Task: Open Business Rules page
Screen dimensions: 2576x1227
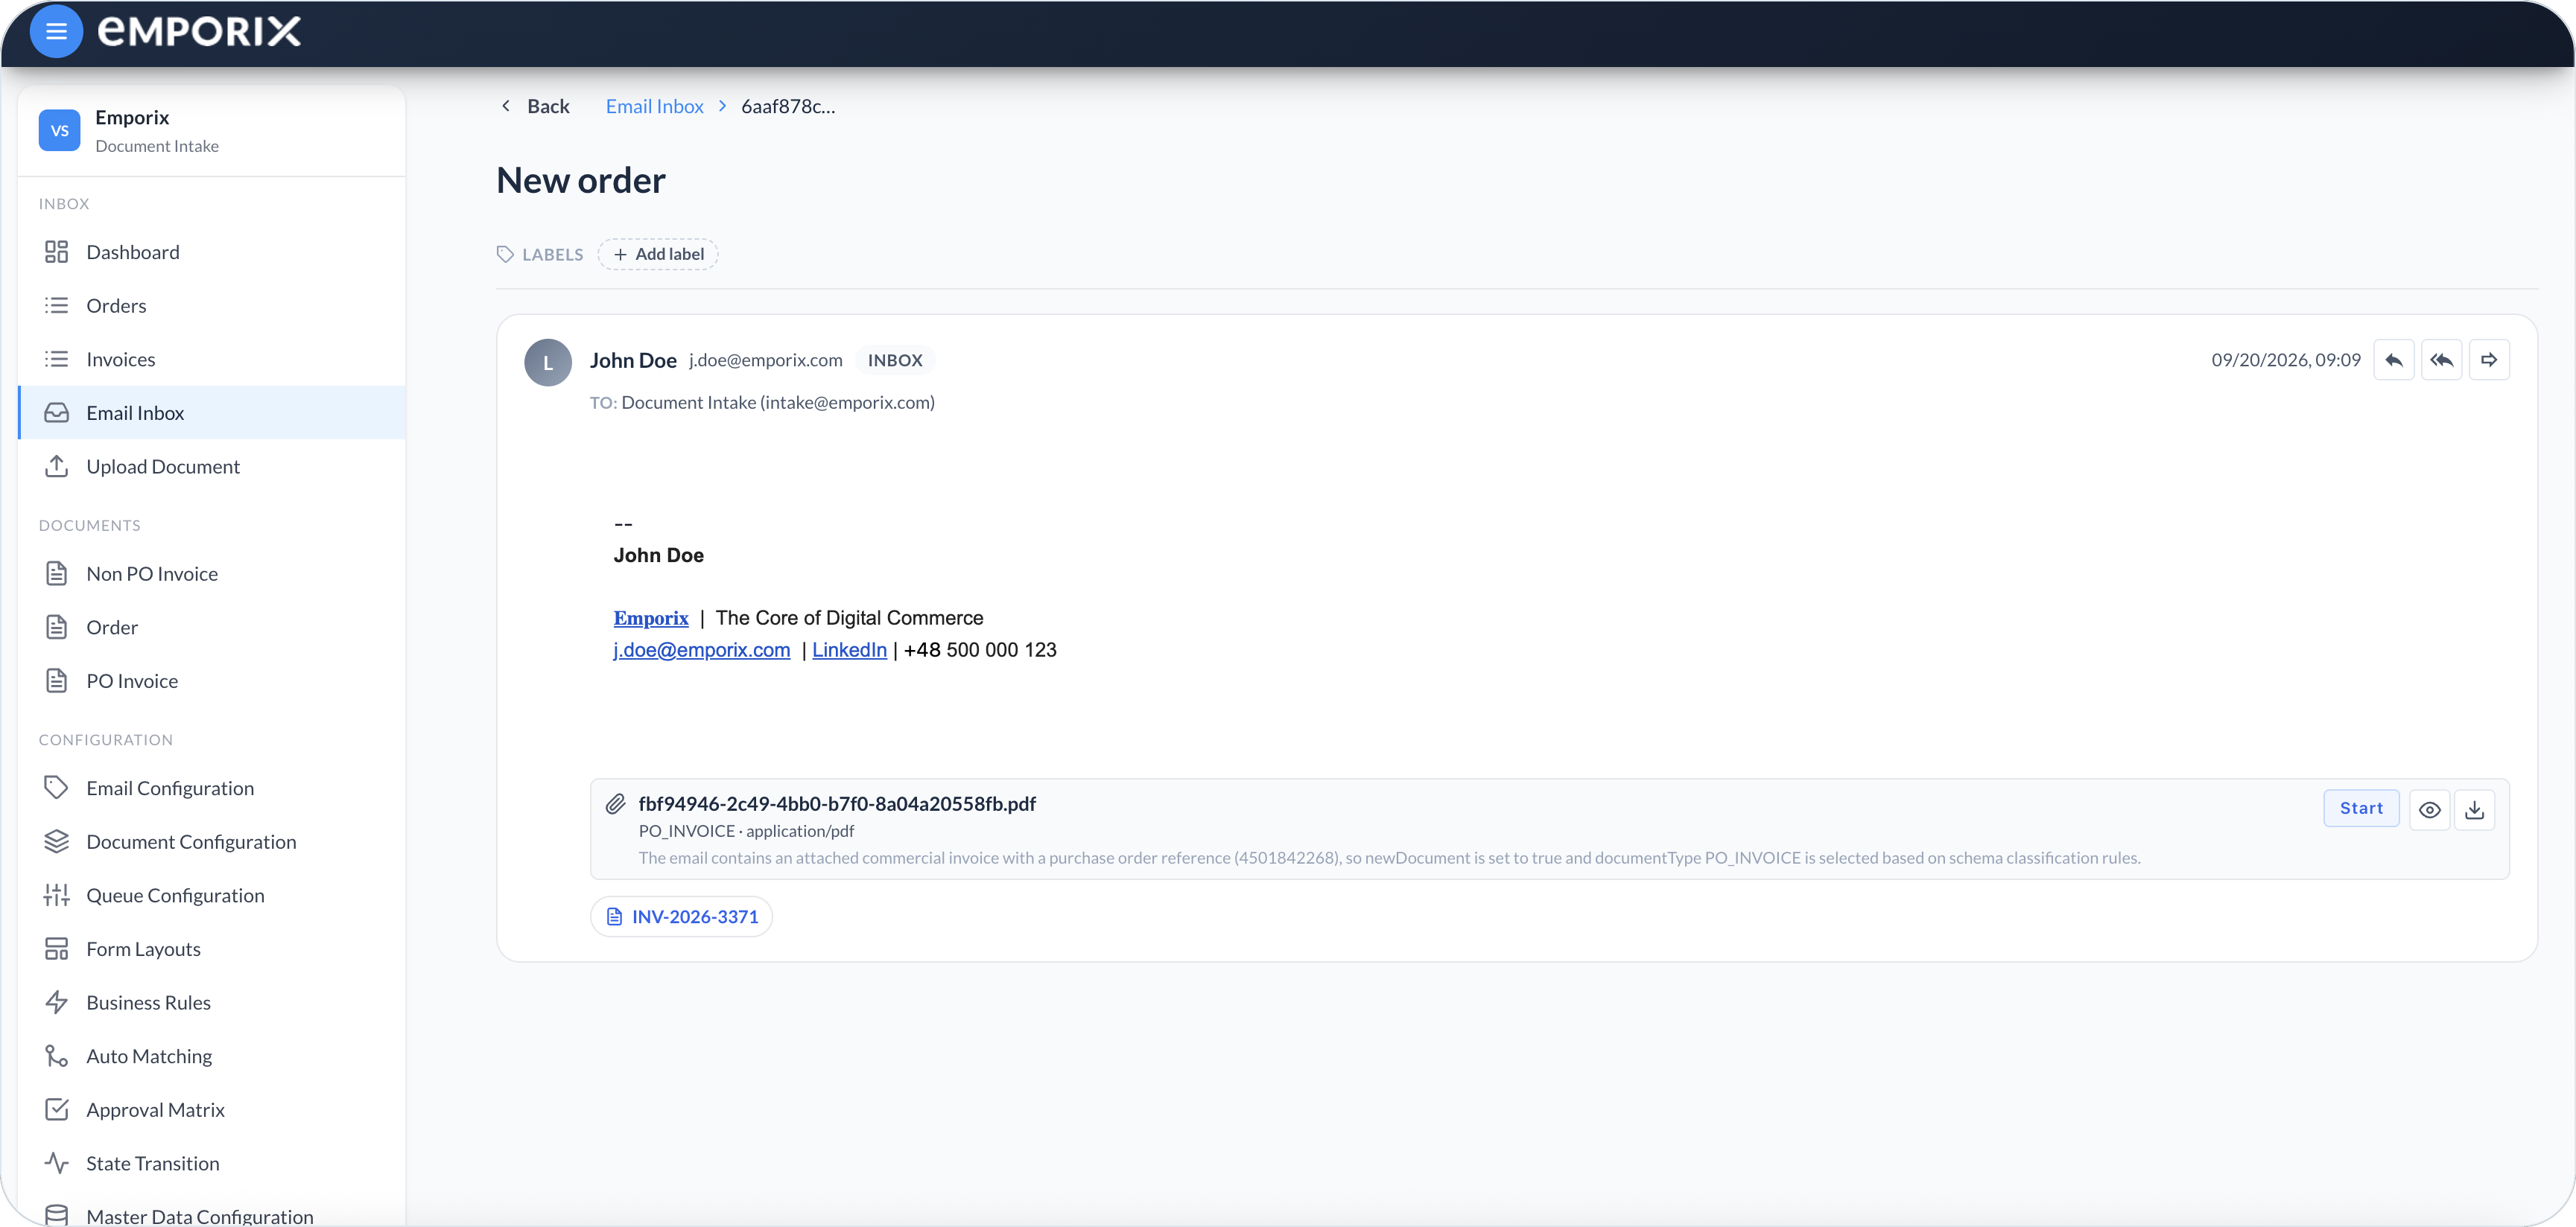Action: point(212,1002)
